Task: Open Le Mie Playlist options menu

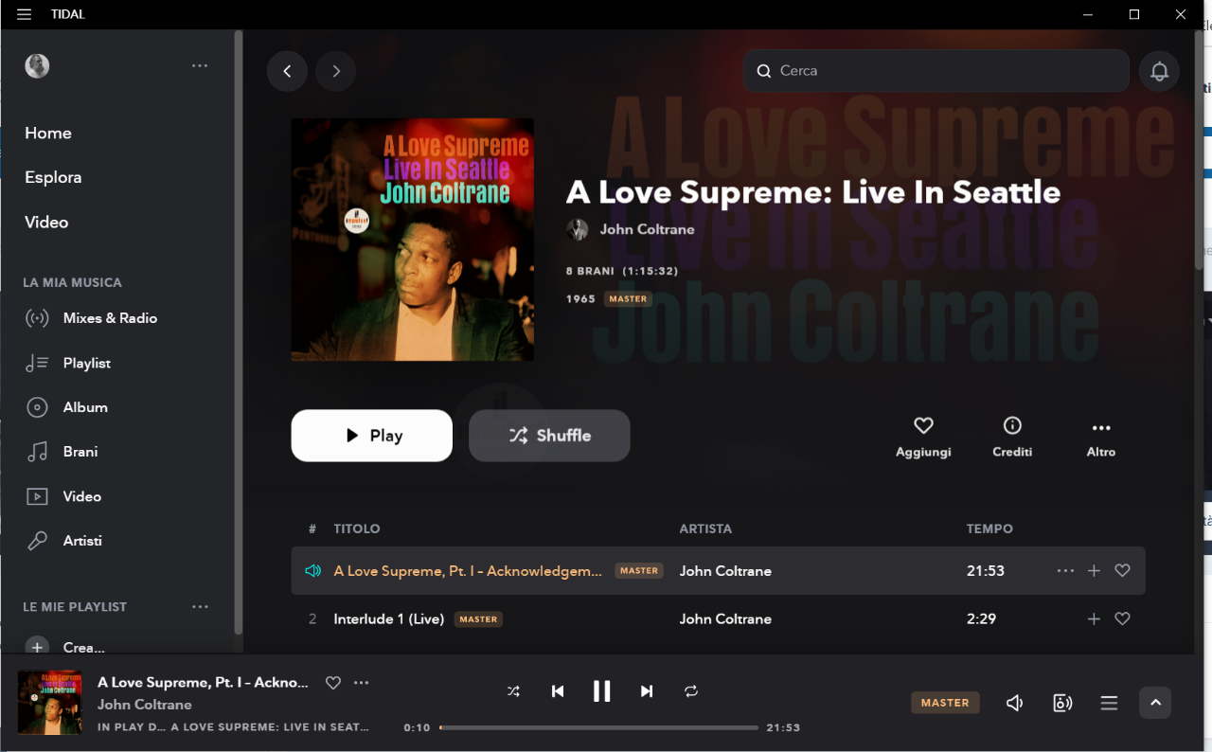Action: coord(200,606)
